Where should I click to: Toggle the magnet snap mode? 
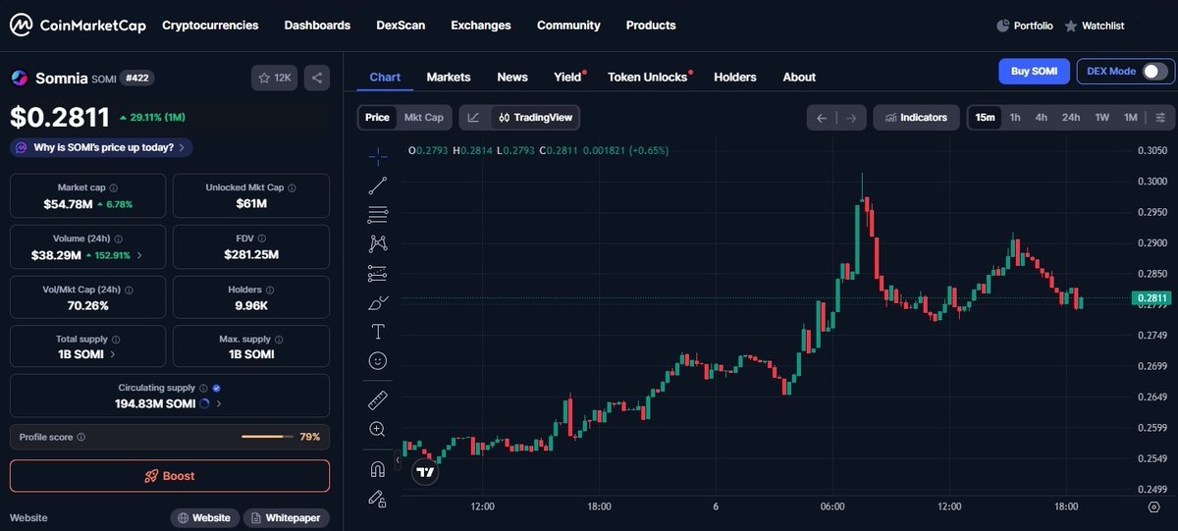[x=378, y=468]
